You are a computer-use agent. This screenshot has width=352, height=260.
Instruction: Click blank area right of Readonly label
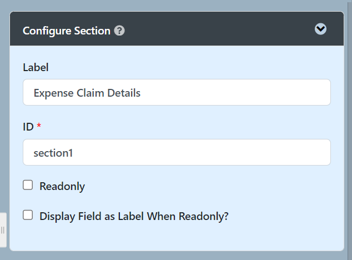(222, 187)
